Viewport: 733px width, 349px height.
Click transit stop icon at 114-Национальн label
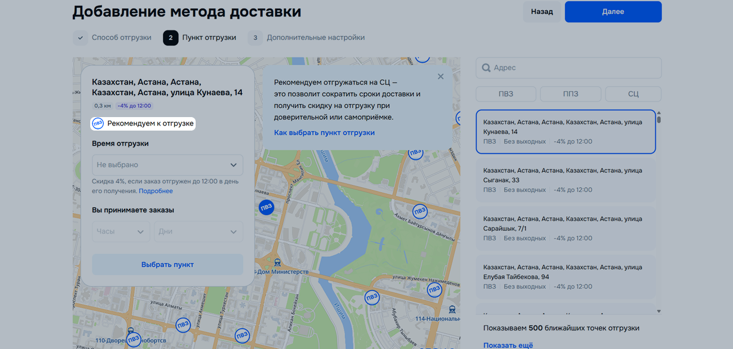(452, 310)
